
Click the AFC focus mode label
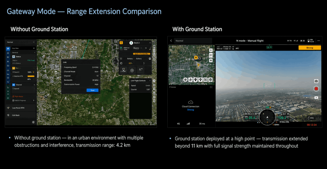pyautogui.click(x=237, y=48)
